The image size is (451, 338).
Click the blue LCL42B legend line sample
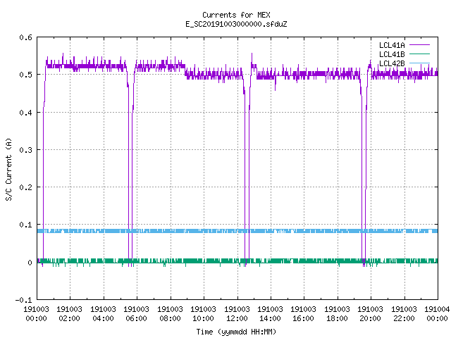419,63
